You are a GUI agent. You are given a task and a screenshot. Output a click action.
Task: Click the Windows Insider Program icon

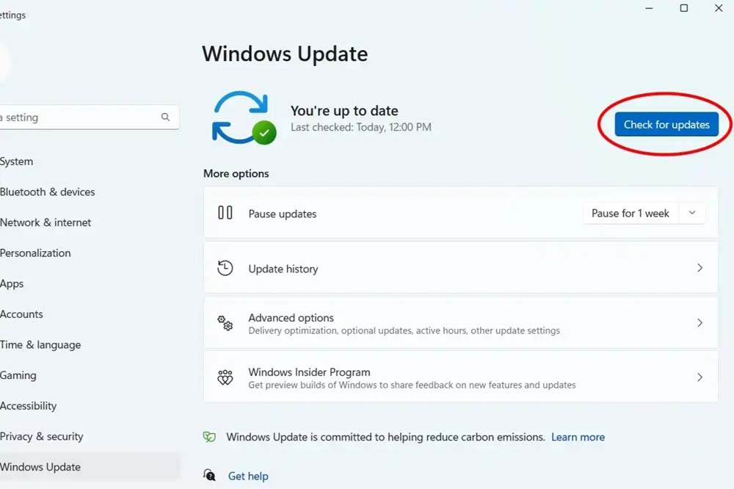tap(225, 377)
